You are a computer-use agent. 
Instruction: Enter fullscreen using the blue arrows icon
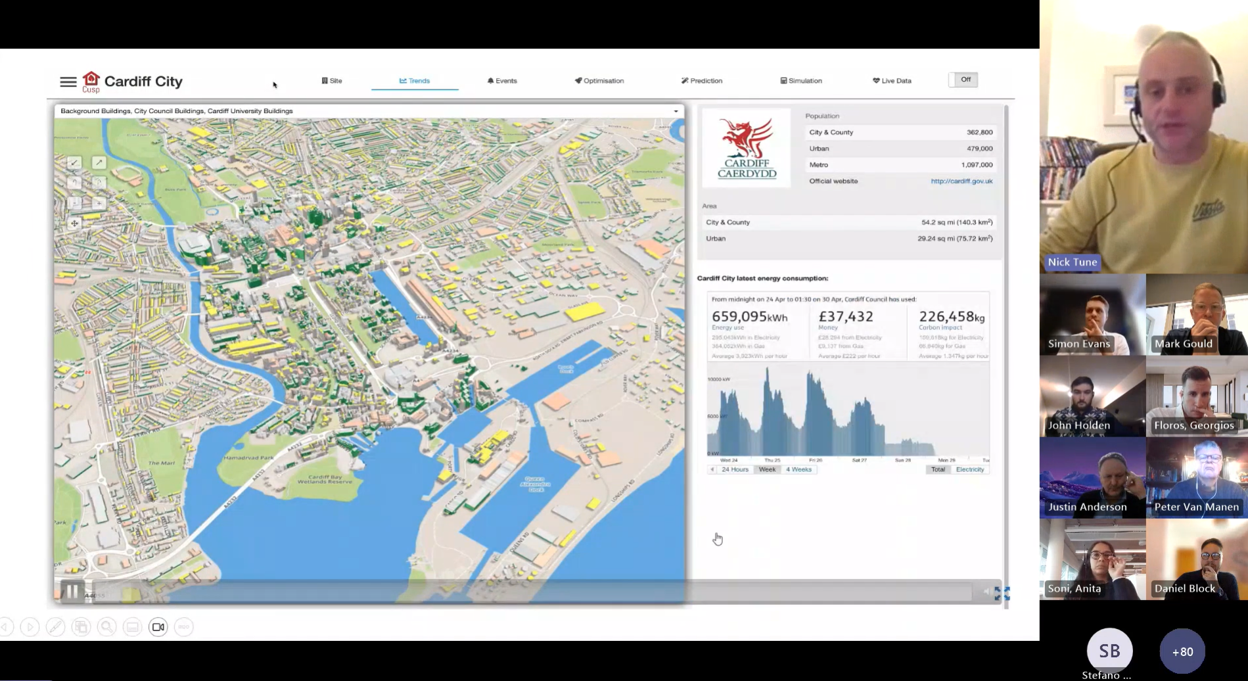(x=1002, y=594)
